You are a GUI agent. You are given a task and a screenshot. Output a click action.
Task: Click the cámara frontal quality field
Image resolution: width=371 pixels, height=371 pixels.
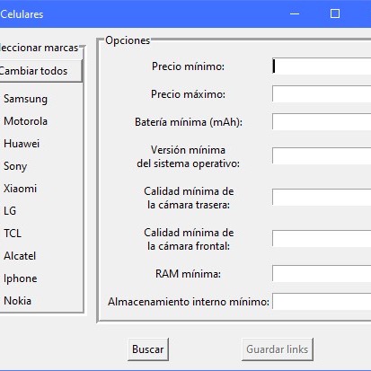322,238
